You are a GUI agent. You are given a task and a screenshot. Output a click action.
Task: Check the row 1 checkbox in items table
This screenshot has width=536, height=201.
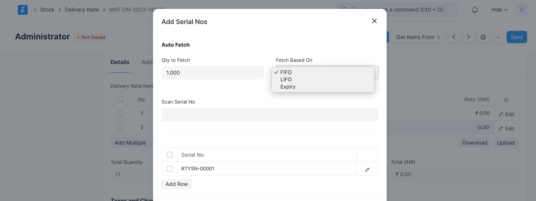120,113
